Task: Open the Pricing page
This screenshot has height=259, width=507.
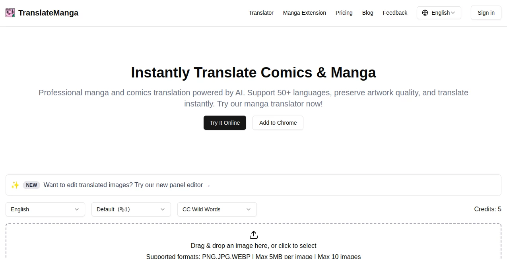Action: (344, 13)
